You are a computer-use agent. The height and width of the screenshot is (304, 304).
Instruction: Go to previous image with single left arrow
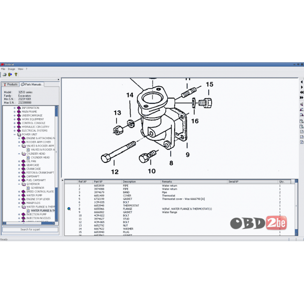(x=302, y=82)
